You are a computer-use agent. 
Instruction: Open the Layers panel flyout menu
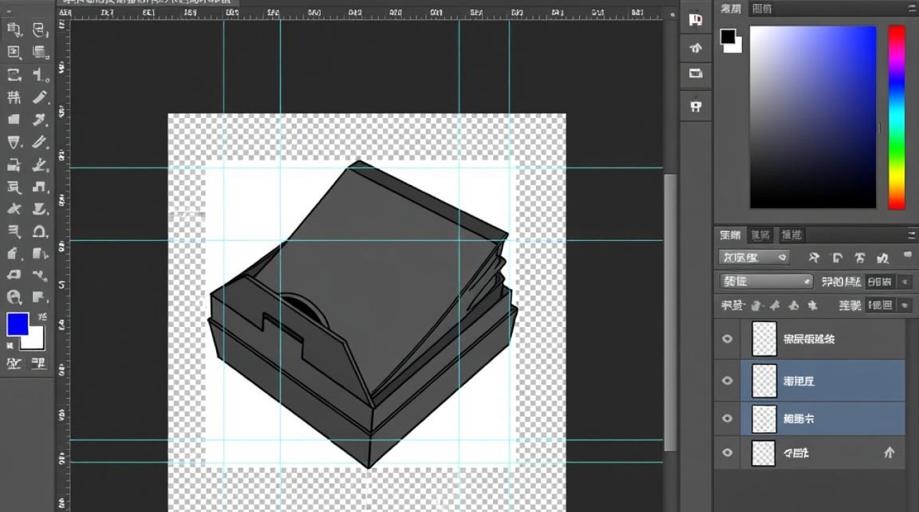click(x=911, y=236)
